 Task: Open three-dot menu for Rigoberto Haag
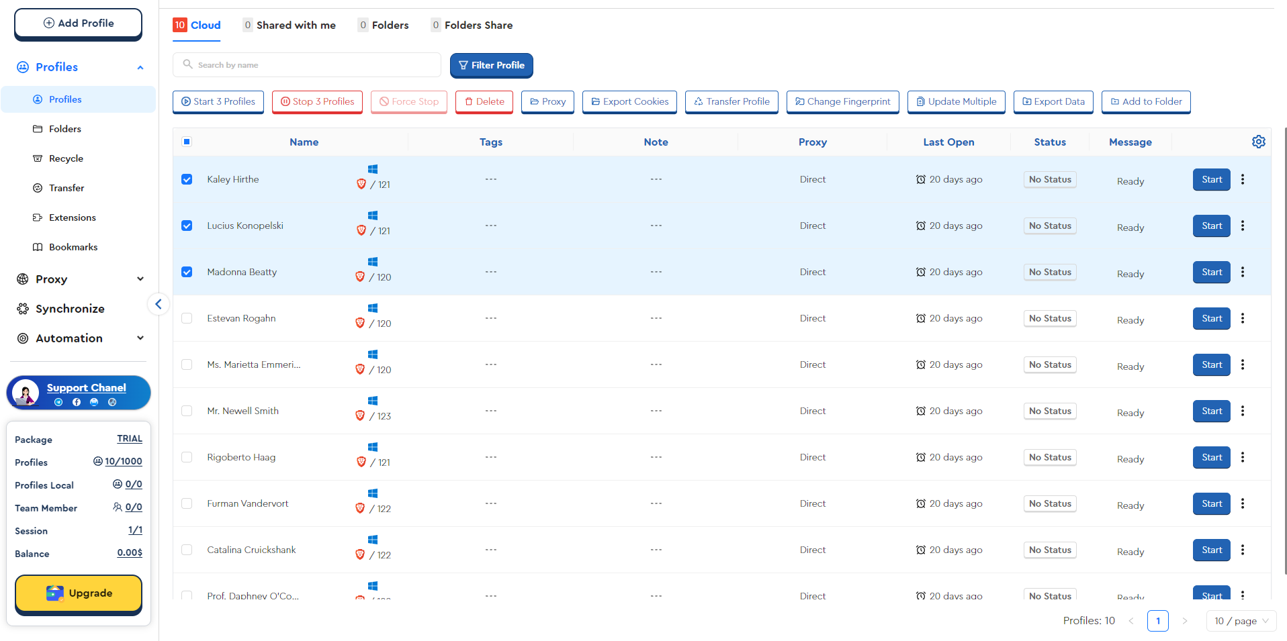click(x=1242, y=457)
